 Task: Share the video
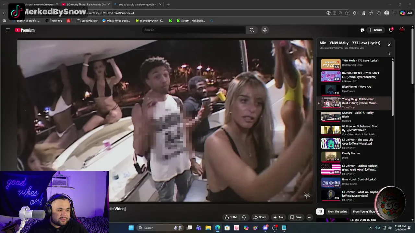pos(260,217)
